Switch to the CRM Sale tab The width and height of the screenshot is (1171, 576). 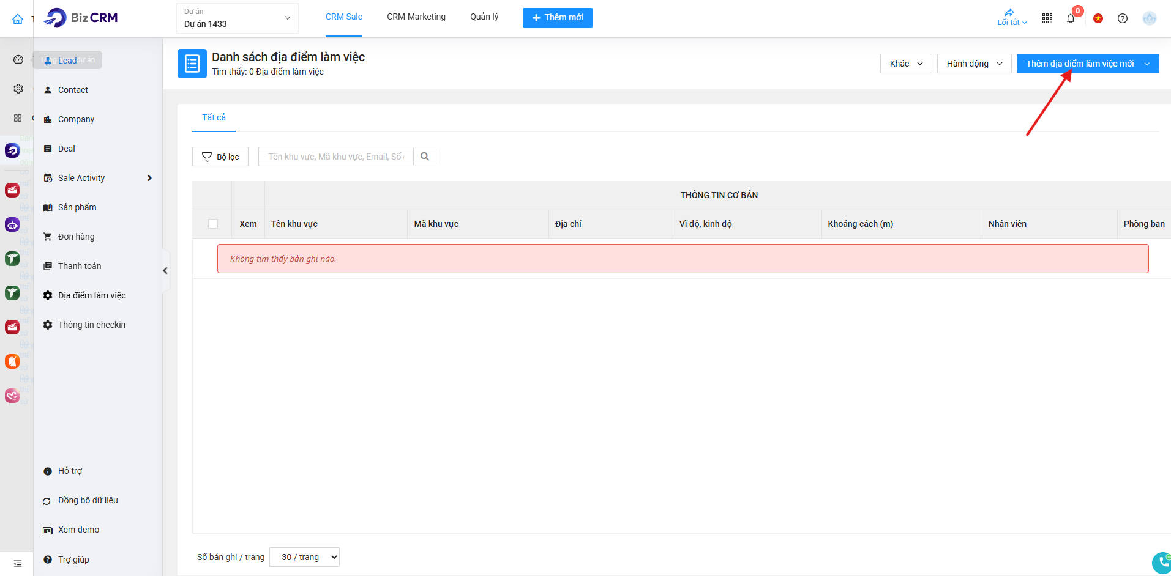(x=344, y=17)
